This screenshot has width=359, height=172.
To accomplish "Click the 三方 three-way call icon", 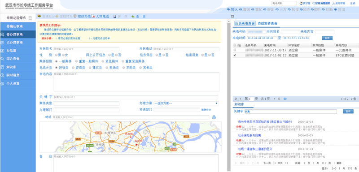I will pyautogui.click(x=277, y=9).
